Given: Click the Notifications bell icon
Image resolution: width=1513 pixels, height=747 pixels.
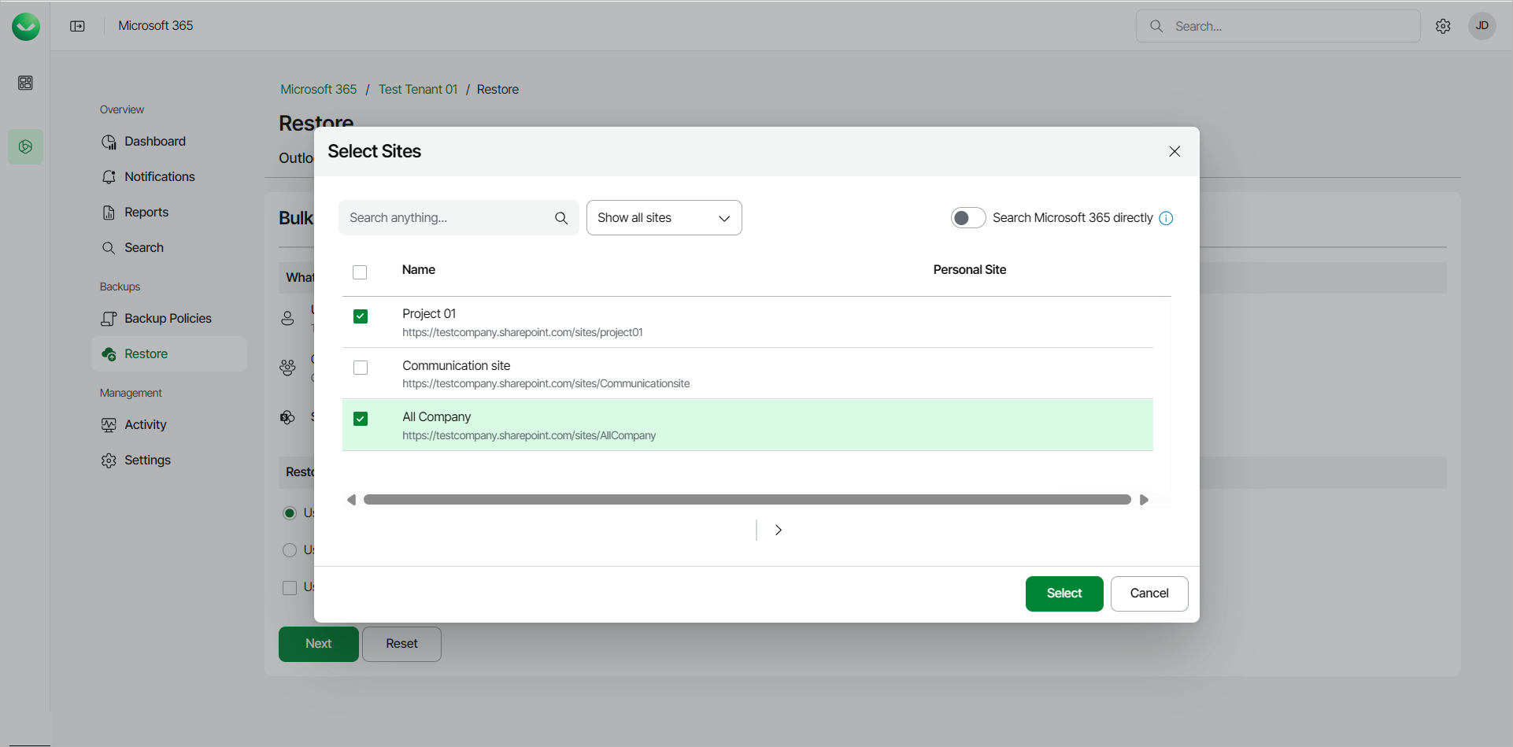Looking at the screenshot, I should click(109, 177).
